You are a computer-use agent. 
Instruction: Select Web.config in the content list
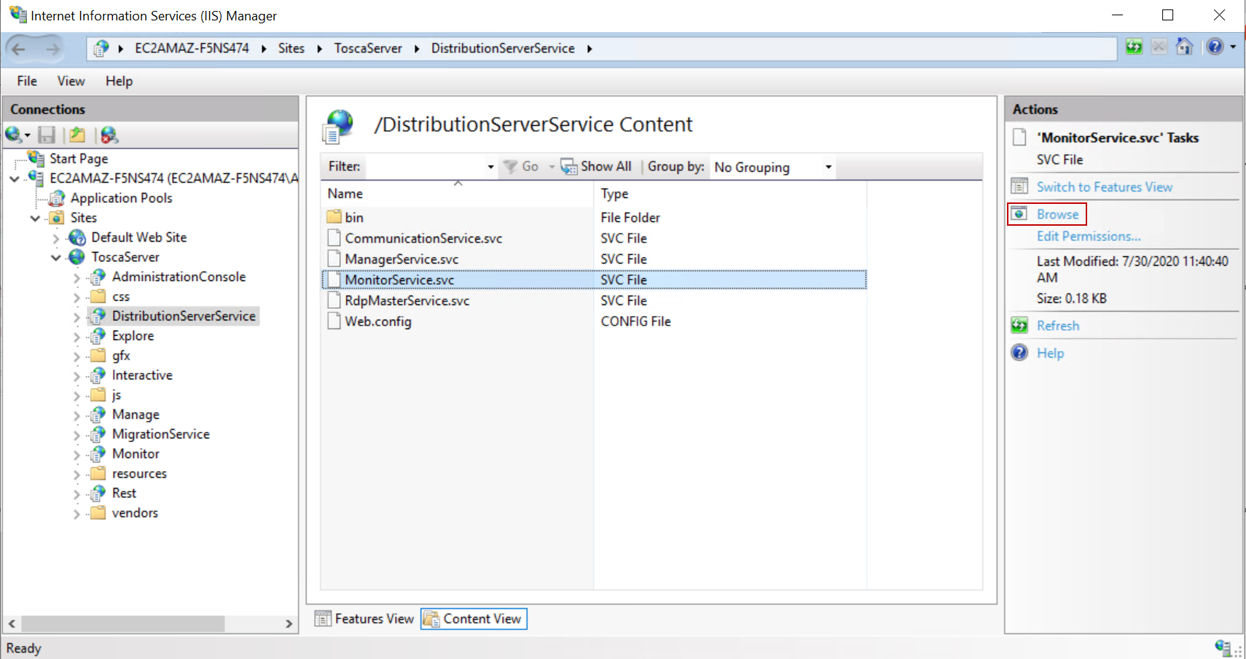click(x=377, y=321)
